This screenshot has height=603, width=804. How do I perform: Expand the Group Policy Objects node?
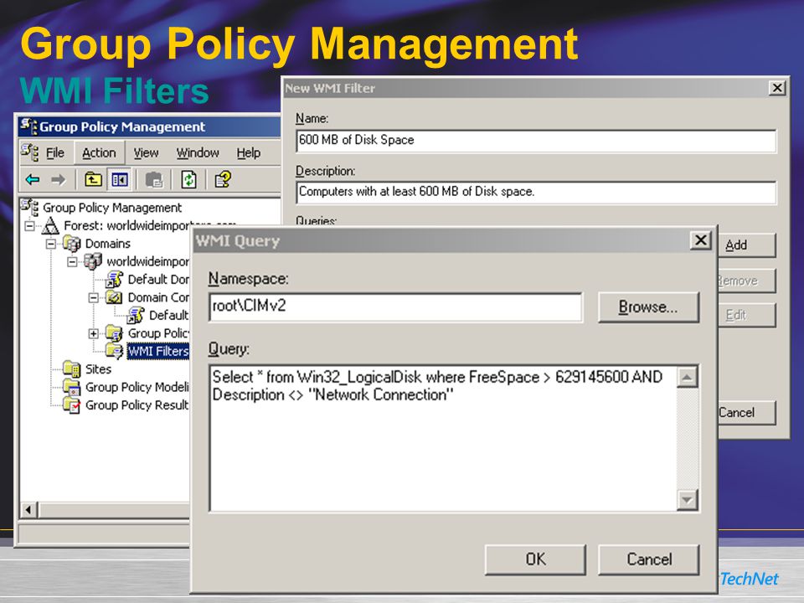coord(93,333)
